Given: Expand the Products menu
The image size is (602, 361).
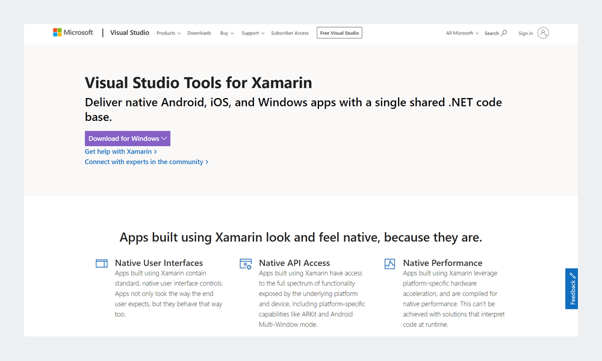Looking at the screenshot, I should [x=169, y=33].
